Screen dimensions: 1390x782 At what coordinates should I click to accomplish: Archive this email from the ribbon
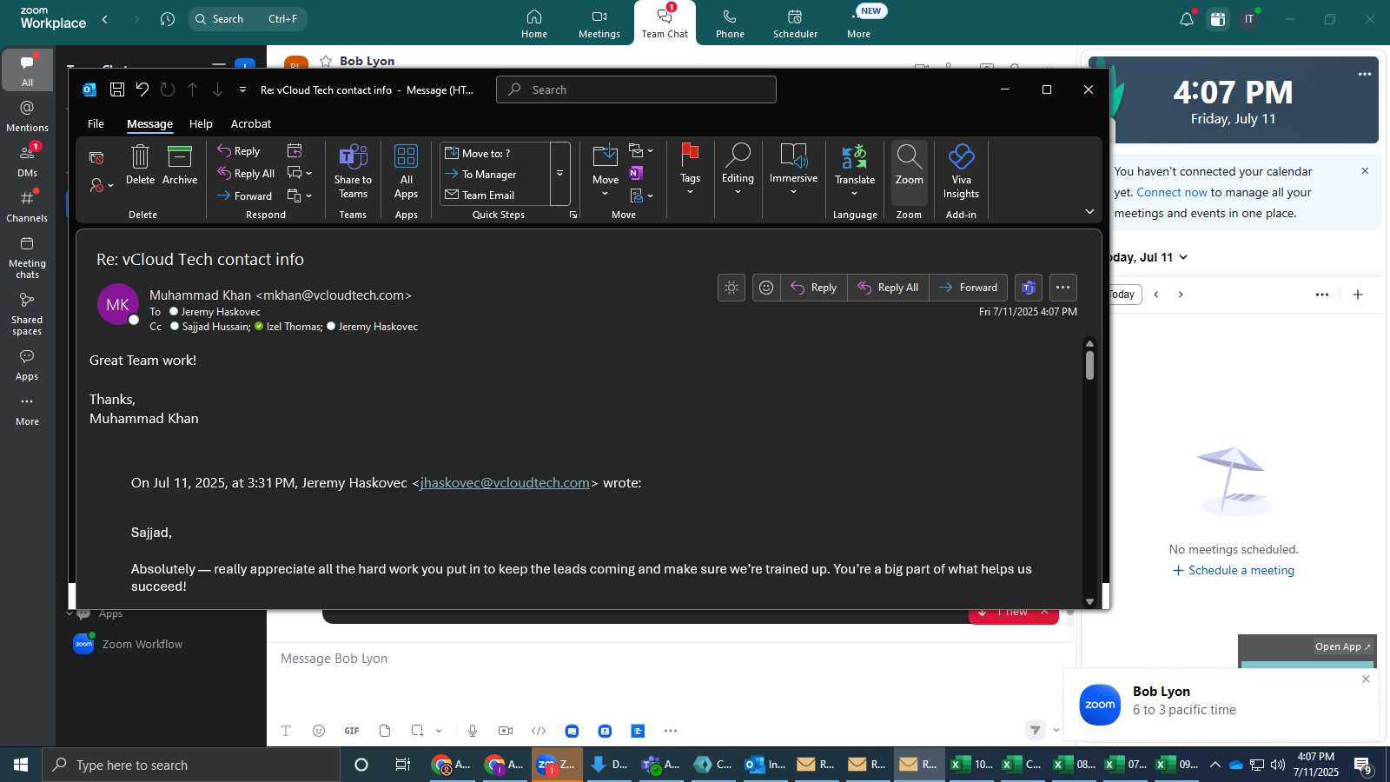tap(180, 165)
